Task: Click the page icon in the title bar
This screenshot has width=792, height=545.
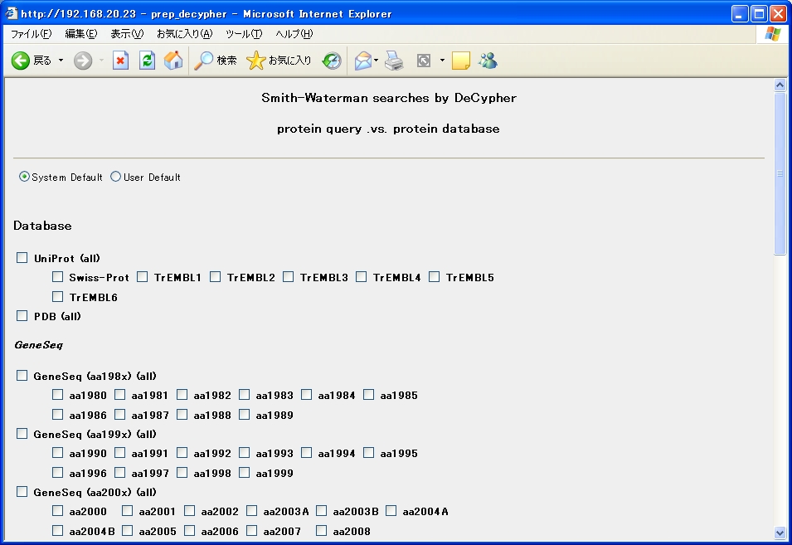Action: pyautogui.click(x=11, y=13)
